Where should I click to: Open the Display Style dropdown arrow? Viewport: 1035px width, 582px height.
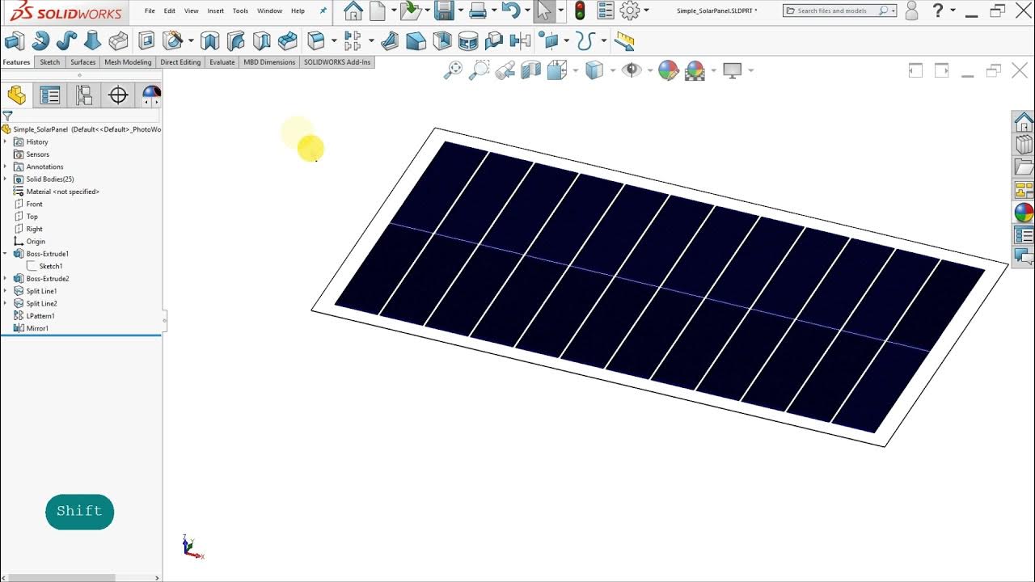[612, 70]
